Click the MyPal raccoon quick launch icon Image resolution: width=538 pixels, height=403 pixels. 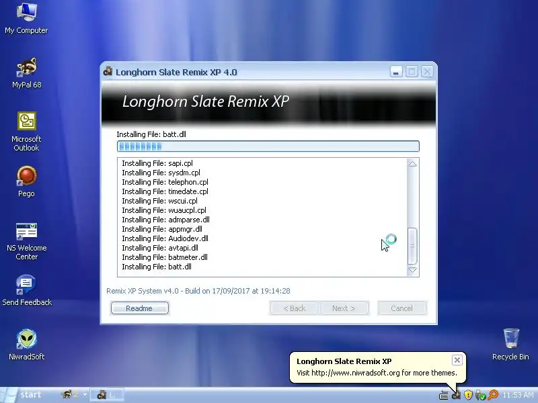[67, 395]
